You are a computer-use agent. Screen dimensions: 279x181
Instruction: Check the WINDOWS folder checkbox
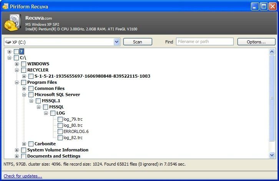point(24,64)
